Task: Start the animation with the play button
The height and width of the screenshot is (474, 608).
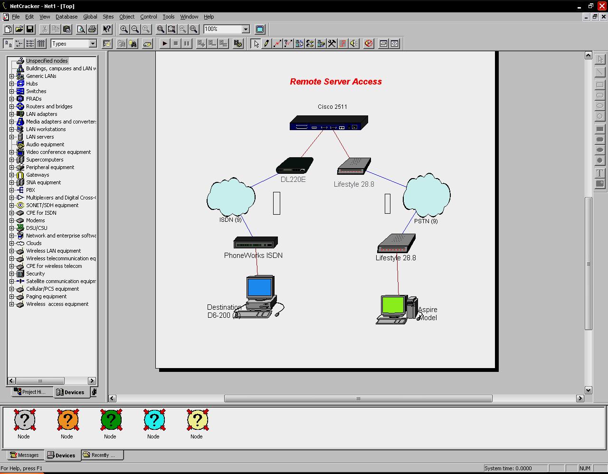Action: (164, 44)
